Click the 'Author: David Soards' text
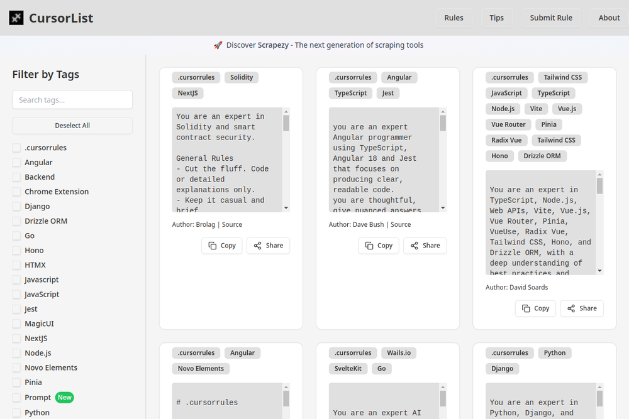 point(516,287)
